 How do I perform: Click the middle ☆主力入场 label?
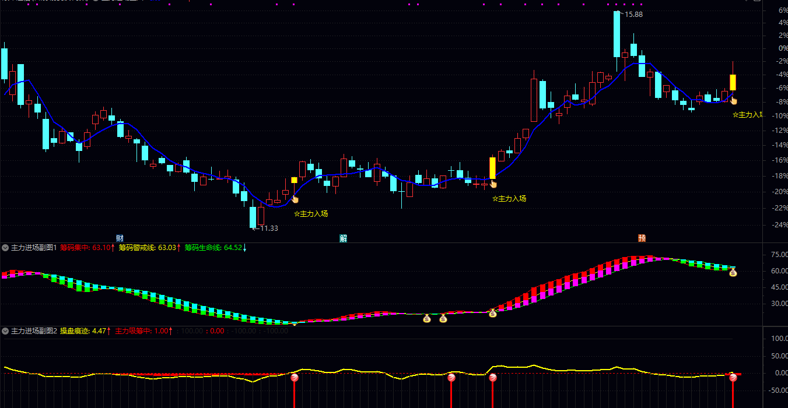(509, 199)
